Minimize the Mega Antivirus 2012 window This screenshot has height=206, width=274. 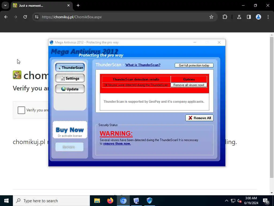(x=195, y=42)
